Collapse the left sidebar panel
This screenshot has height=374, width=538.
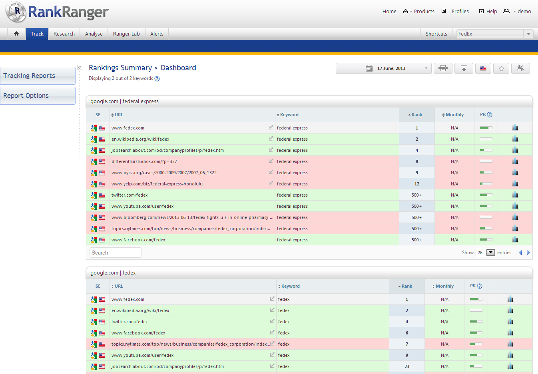pos(80,68)
